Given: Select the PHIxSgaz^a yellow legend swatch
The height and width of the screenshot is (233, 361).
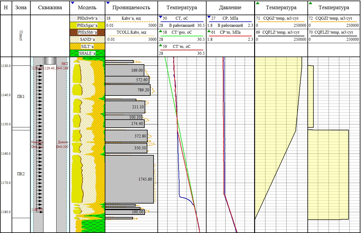Looking at the screenshot, I should tap(87, 26).
